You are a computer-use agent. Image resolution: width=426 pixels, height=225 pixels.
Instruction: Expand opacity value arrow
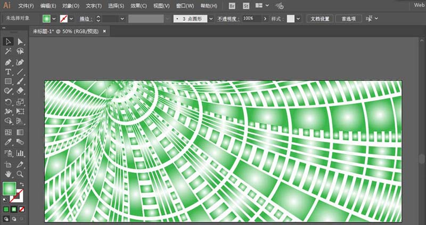[265, 19]
